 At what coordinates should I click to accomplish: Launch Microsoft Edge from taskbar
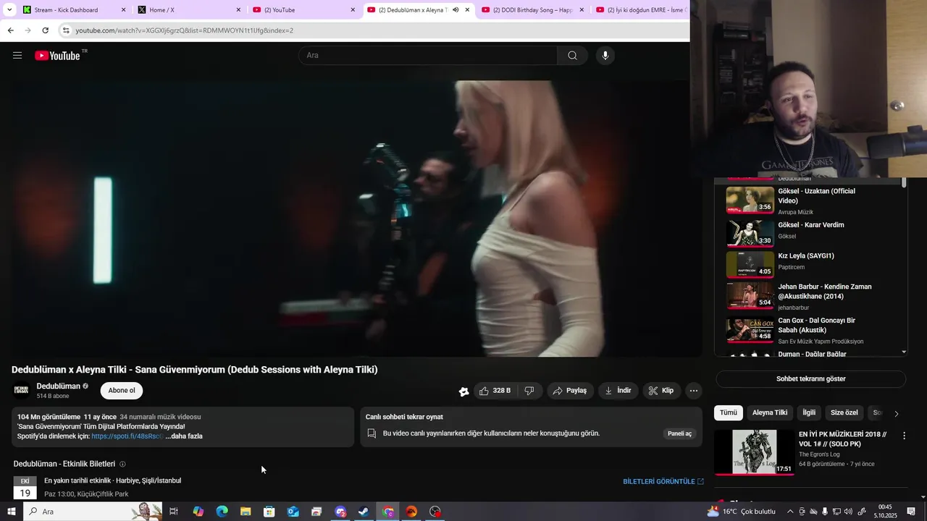(x=222, y=512)
